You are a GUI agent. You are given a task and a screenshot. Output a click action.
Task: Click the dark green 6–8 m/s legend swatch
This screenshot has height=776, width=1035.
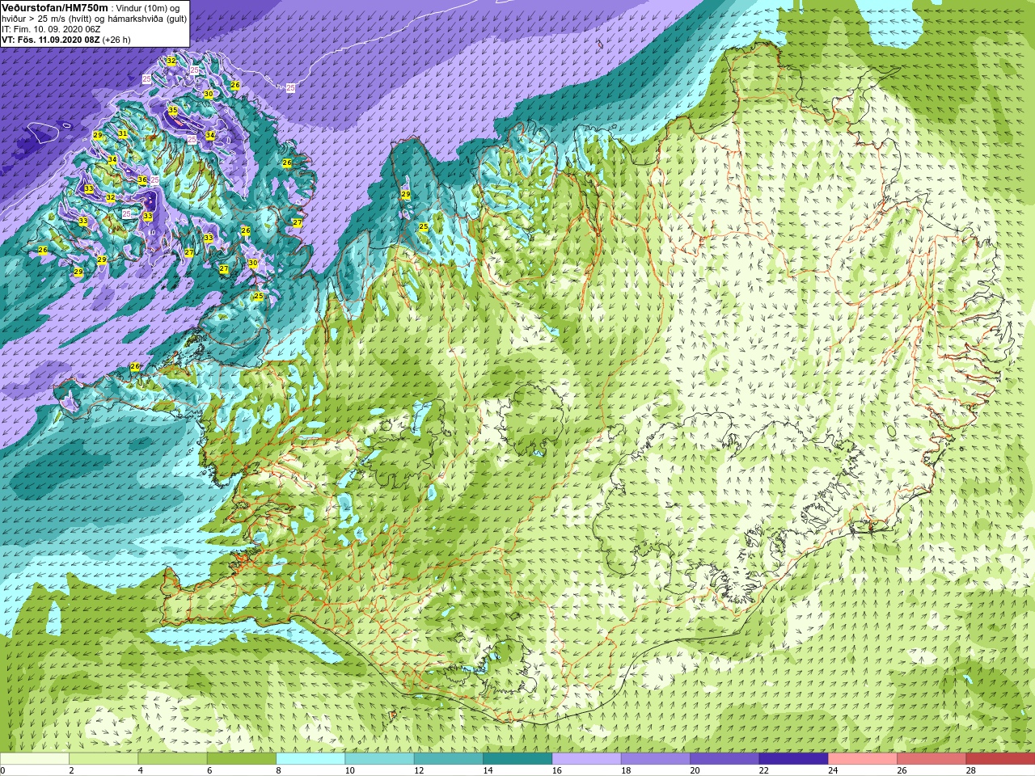coord(242,759)
